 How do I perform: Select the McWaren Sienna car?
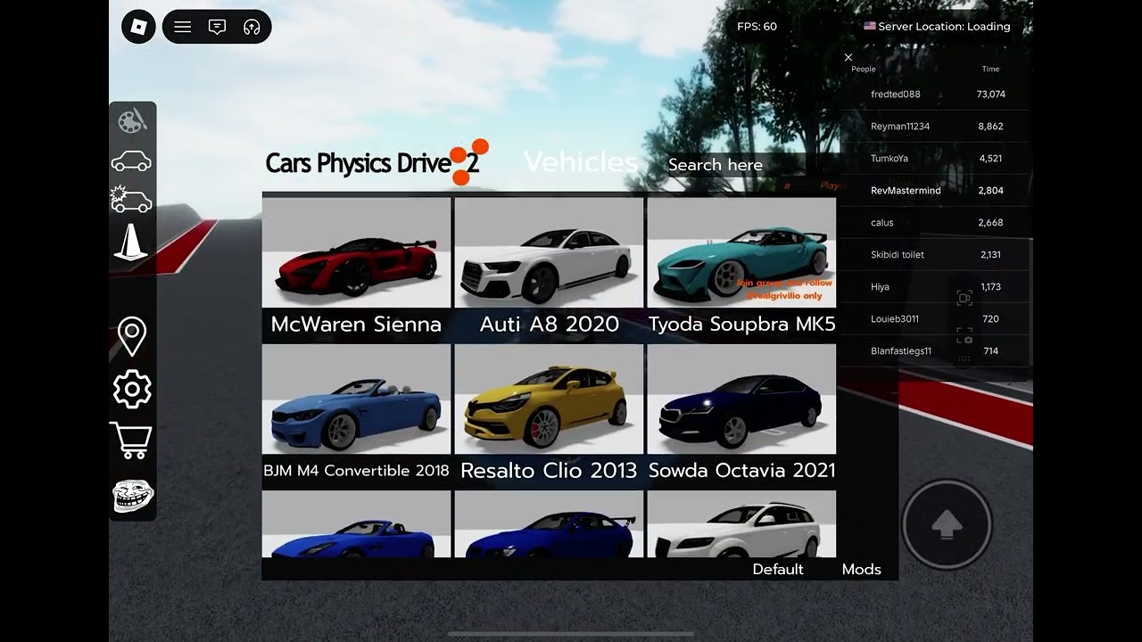(x=356, y=268)
